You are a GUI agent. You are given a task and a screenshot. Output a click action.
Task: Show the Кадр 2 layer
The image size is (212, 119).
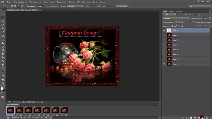coord(164,59)
